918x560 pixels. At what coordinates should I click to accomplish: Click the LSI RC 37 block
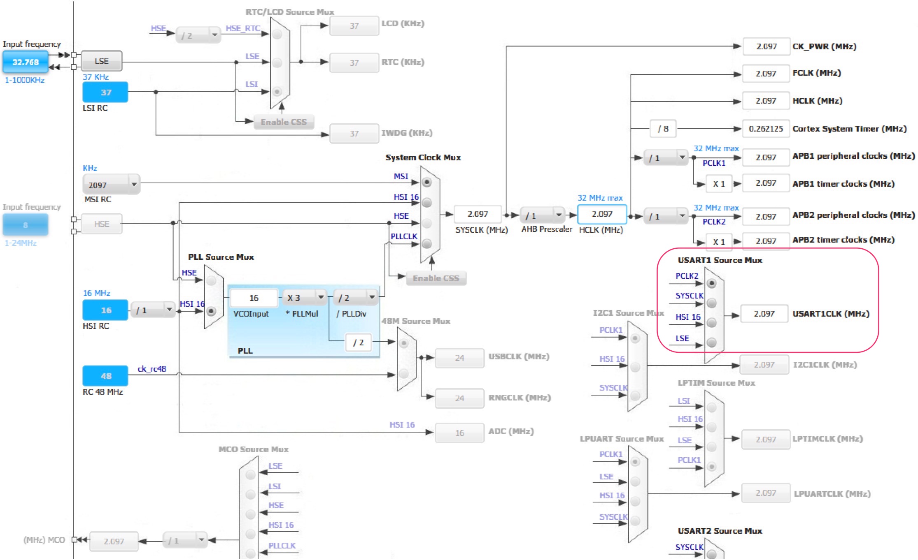point(105,93)
